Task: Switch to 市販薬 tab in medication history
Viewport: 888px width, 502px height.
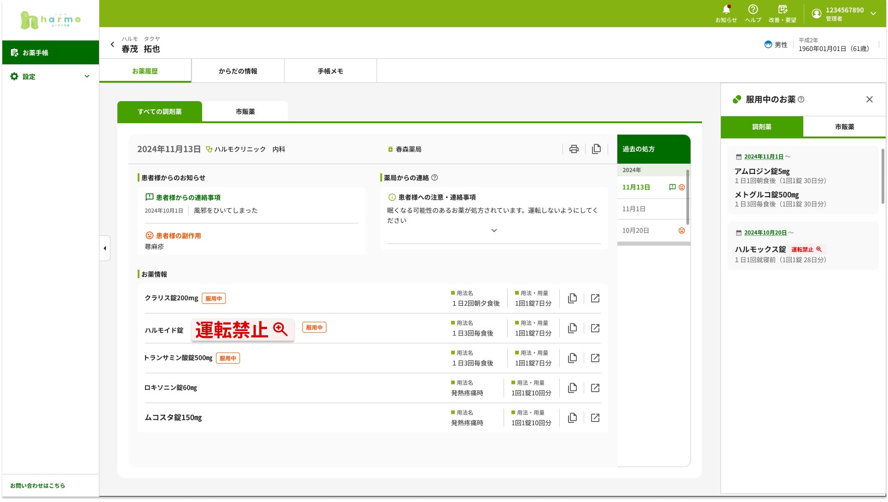Action: [245, 112]
